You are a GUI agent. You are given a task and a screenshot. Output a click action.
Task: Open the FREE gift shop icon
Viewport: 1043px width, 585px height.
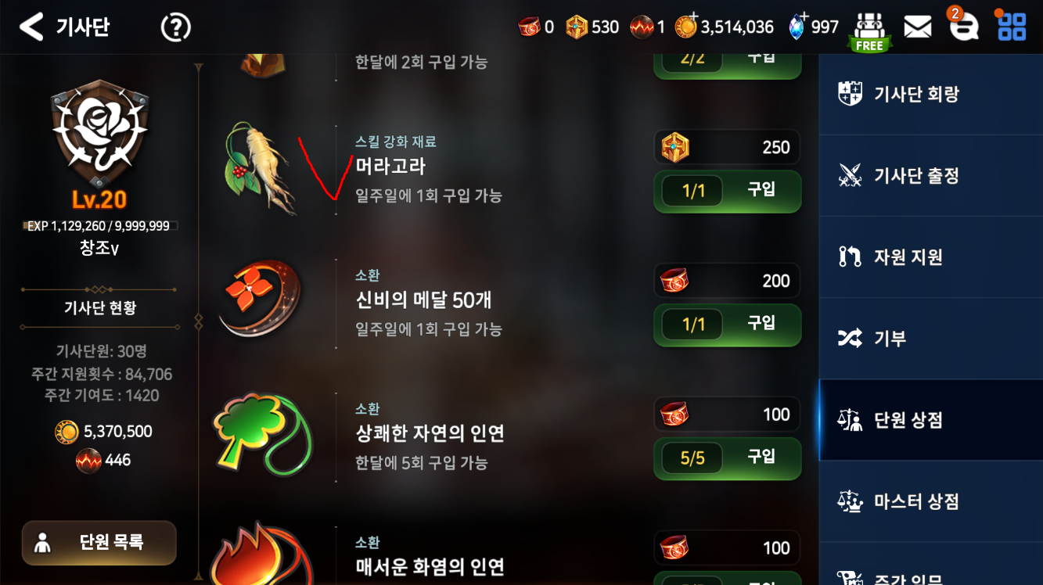point(869,31)
